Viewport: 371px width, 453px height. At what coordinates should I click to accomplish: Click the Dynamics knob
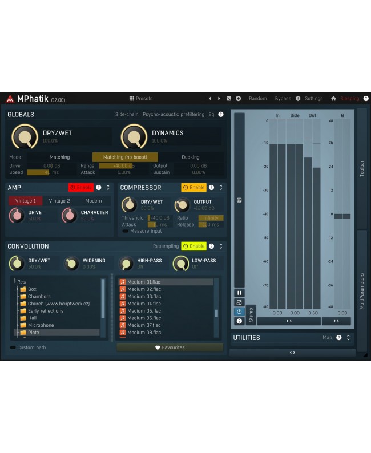(134, 137)
